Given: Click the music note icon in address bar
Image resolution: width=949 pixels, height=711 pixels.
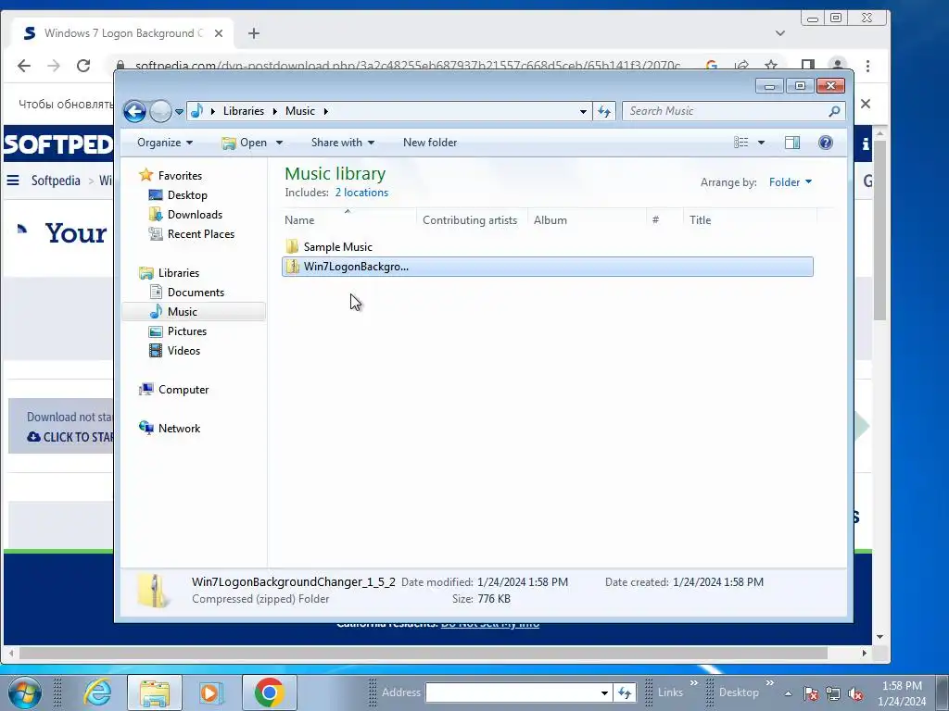Looking at the screenshot, I should pos(196,111).
